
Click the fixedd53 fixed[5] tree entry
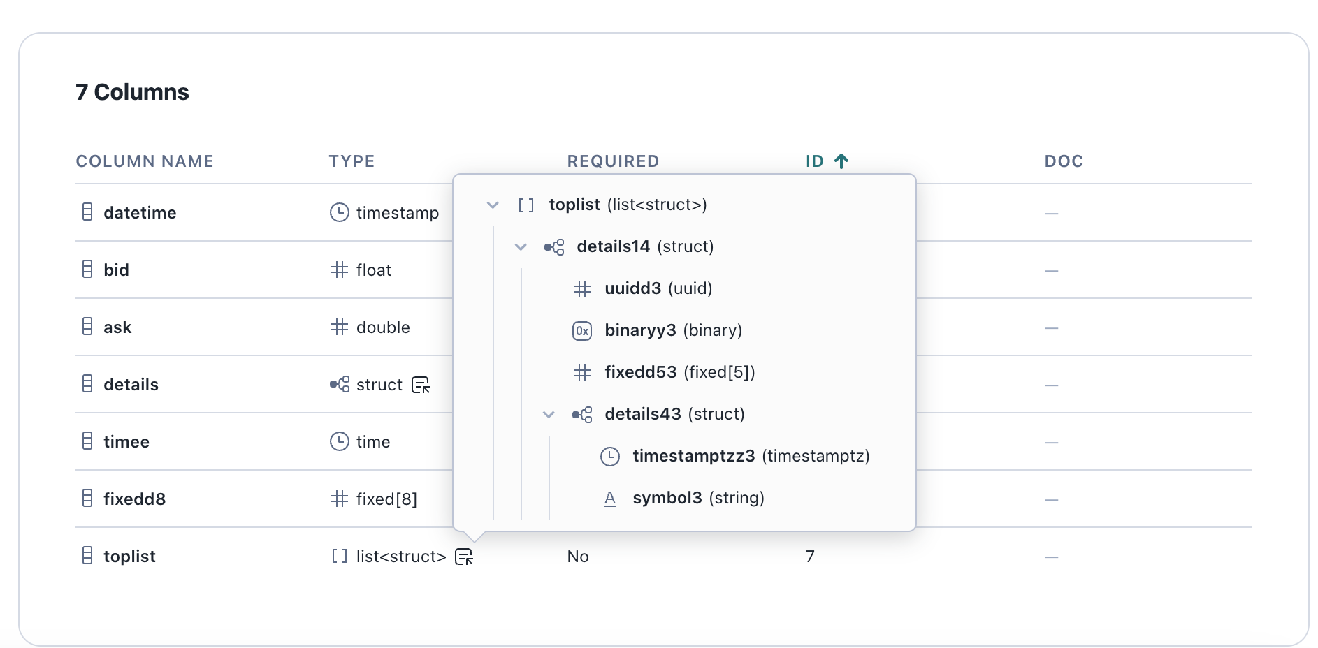point(679,372)
